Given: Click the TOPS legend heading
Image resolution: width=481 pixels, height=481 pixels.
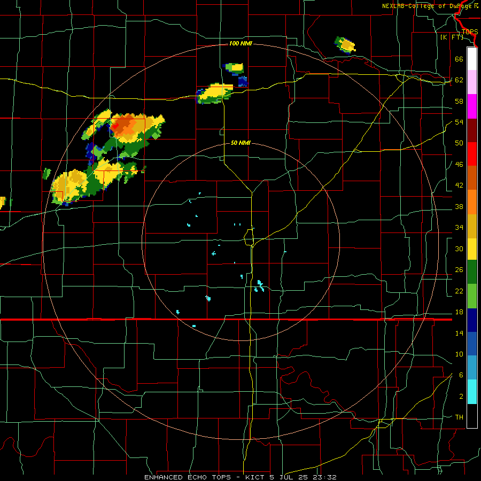Looking at the screenshot, I should (x=470, y=32).
